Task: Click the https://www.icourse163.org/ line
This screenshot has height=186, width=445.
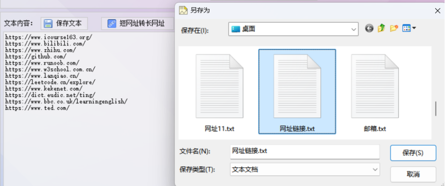Action: click(49, 37)
